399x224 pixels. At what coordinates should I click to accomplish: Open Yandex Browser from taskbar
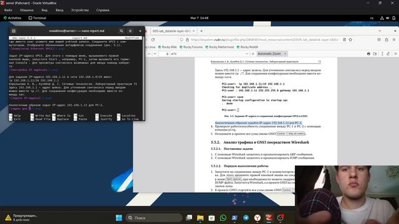(257, 218)
